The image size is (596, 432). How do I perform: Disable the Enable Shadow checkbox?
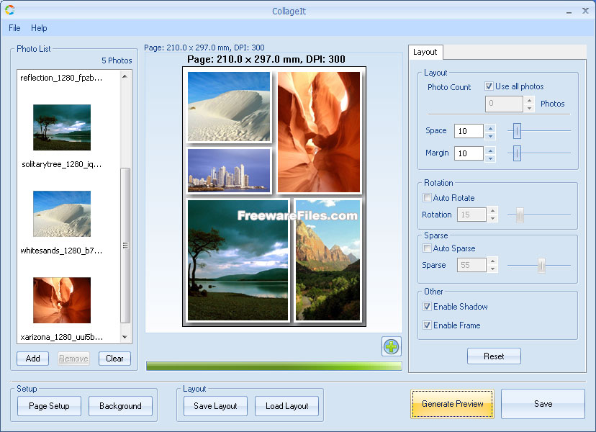pyautogui.click(x=428, y=307)
